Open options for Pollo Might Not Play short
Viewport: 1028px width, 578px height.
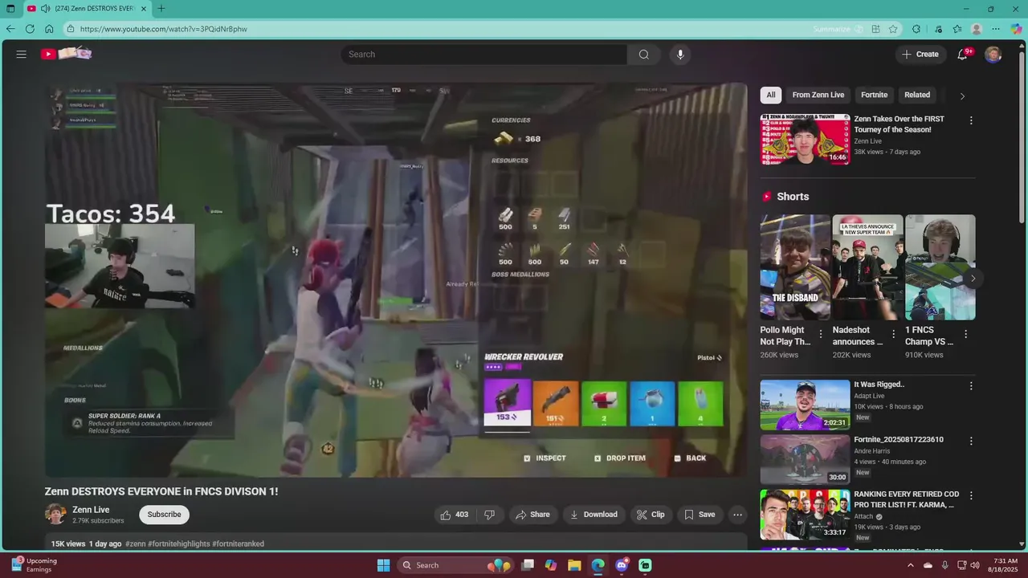click(821, 334)
